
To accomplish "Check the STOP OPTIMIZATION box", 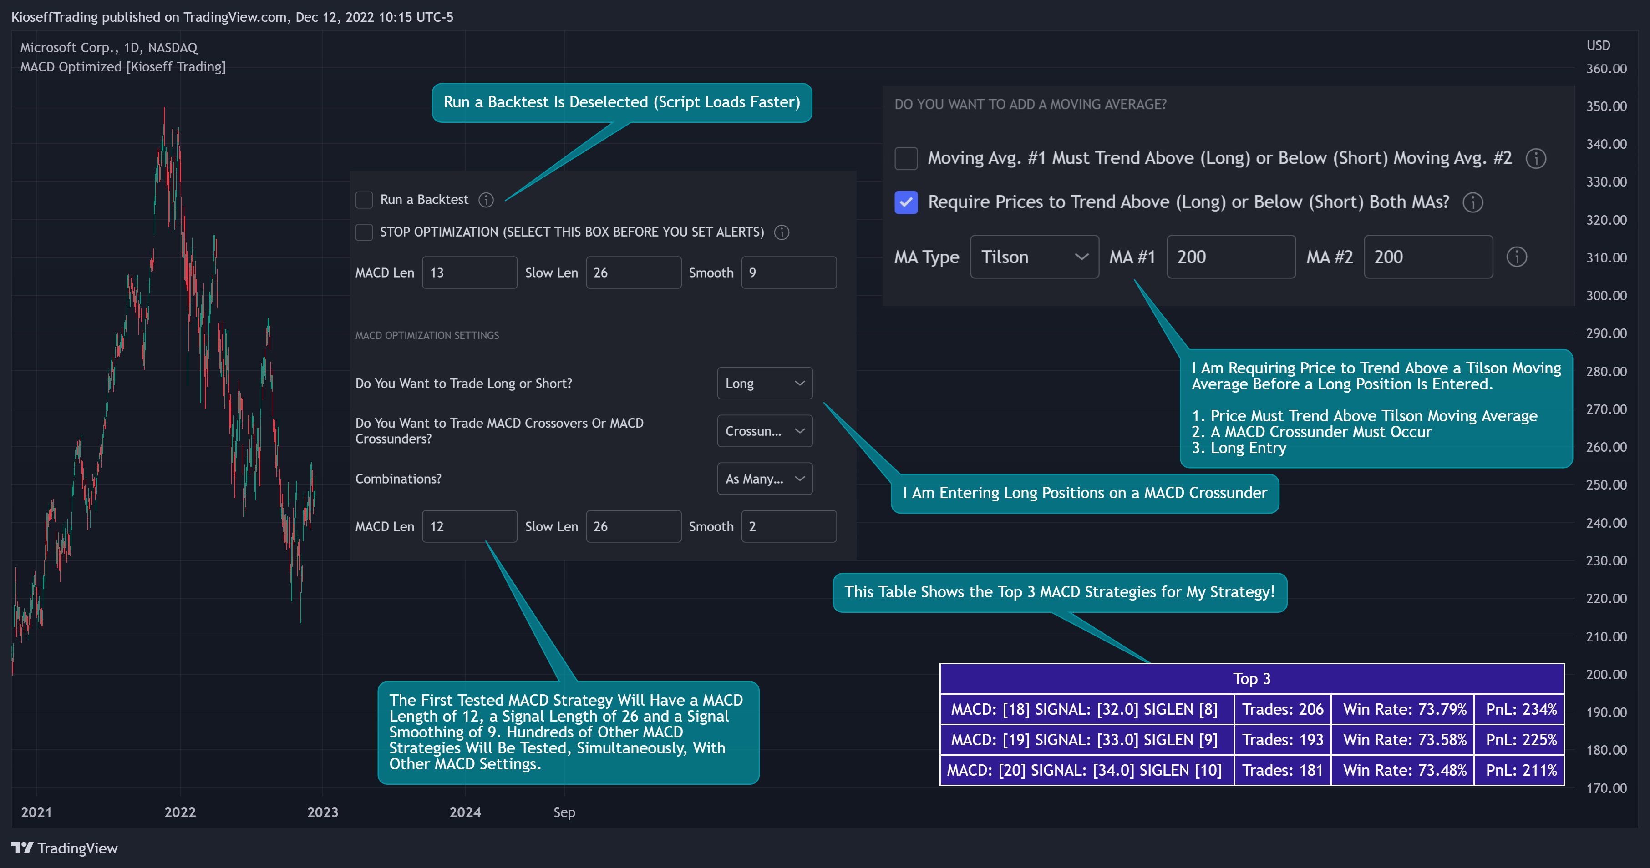I will pos(364,232).
